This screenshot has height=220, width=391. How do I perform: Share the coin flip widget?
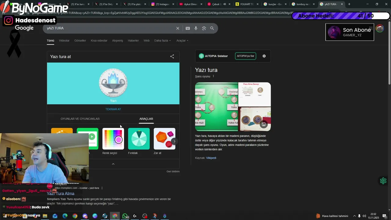coord(172,57)
